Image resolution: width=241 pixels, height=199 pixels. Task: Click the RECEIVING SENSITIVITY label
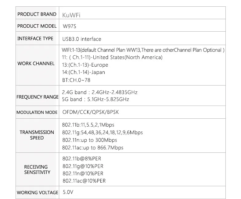click(x=37, y=169)
